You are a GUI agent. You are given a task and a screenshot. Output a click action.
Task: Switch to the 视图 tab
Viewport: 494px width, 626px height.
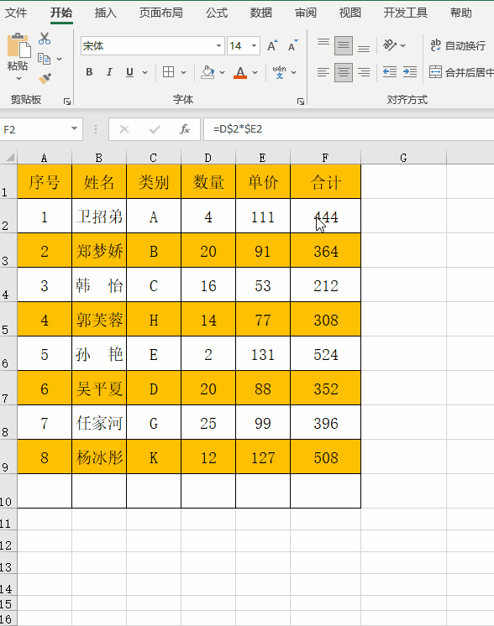pos(350,13)
